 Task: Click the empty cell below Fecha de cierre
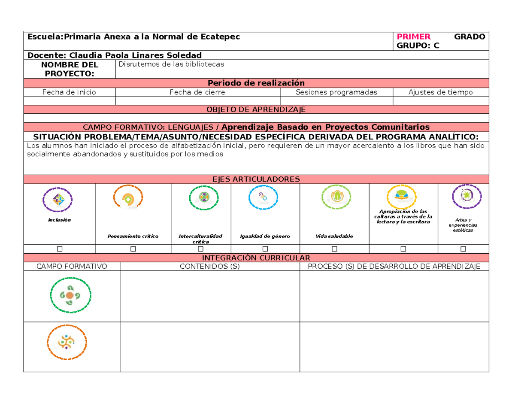[x=198, y=100]
